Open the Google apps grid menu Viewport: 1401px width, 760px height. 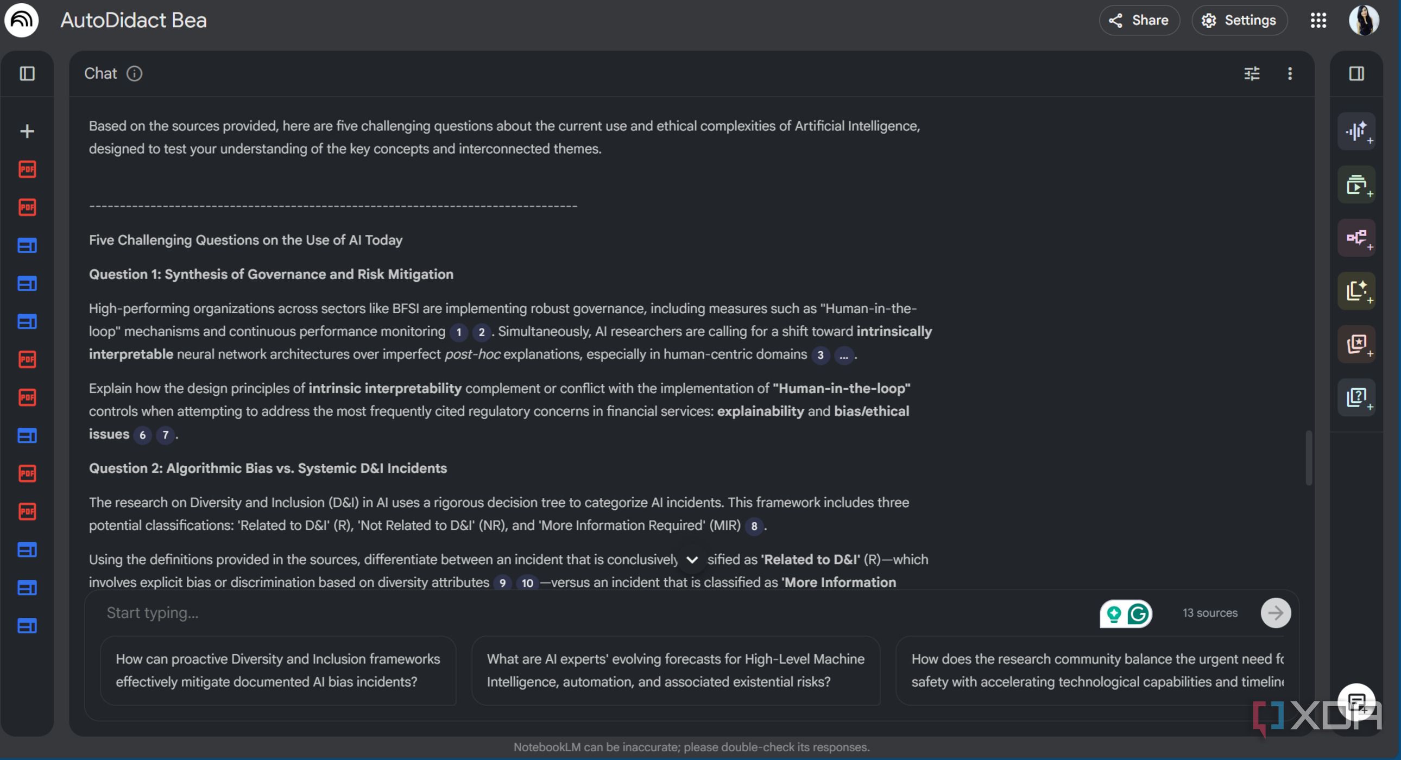click(x=1318, y=21)
